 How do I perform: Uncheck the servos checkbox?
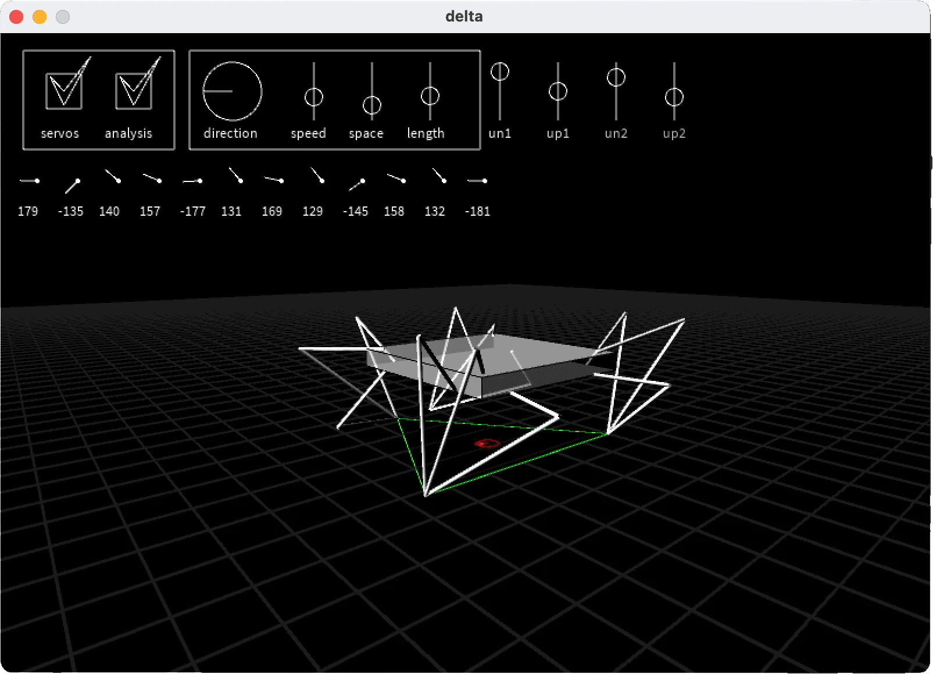(x=64, y=91)
